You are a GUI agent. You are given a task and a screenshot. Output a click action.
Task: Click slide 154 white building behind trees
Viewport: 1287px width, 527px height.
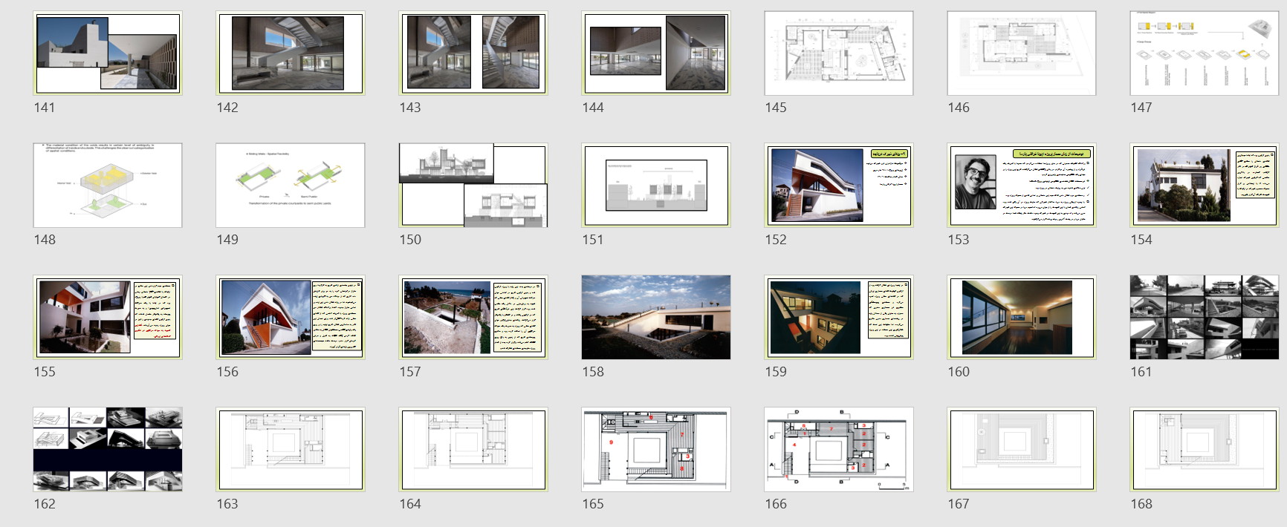[x=1204, y=185]
